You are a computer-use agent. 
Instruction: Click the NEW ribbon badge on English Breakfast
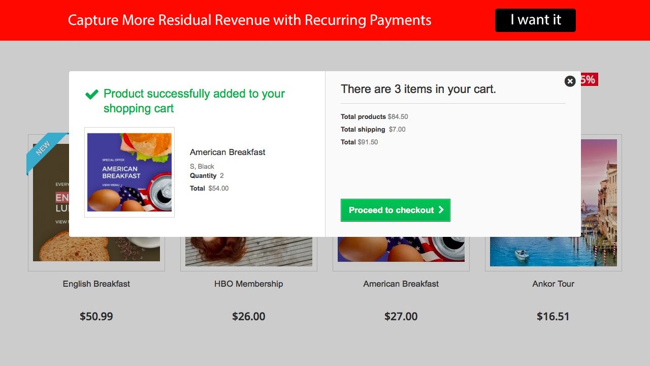(x=43, y=147)
